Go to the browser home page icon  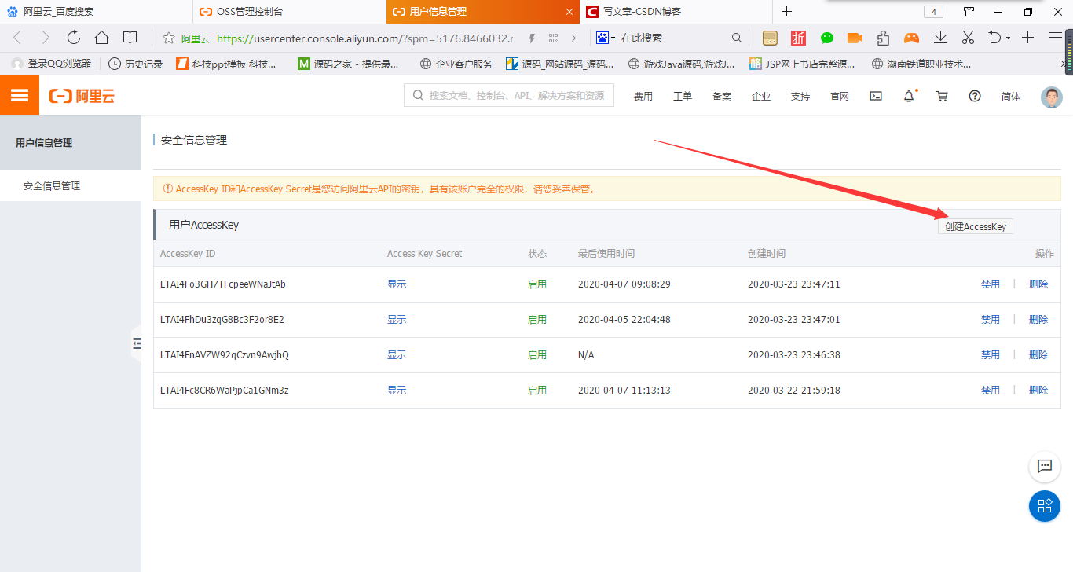point(101,38)
